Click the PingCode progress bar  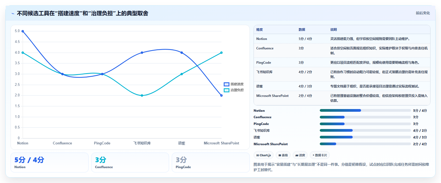(x=365, y=124)
